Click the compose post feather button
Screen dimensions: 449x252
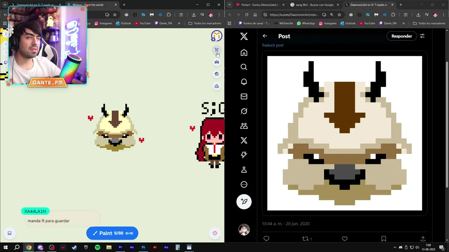click(x=244, y=202)
